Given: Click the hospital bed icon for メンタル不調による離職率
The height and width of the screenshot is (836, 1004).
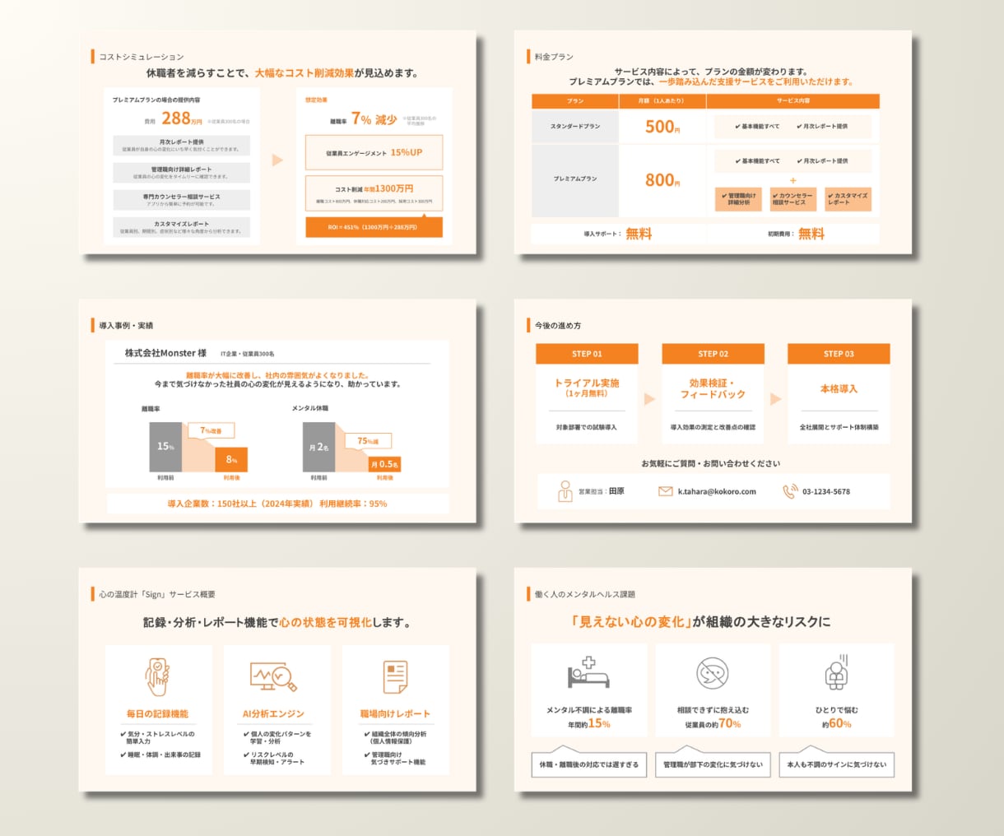Looking at the screenshot, I should click(588, 672).
